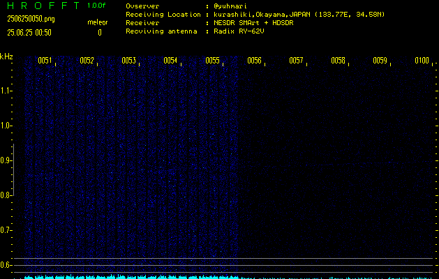Click the kHz axis unit label

pyautogui.click(x=6, y=56)
